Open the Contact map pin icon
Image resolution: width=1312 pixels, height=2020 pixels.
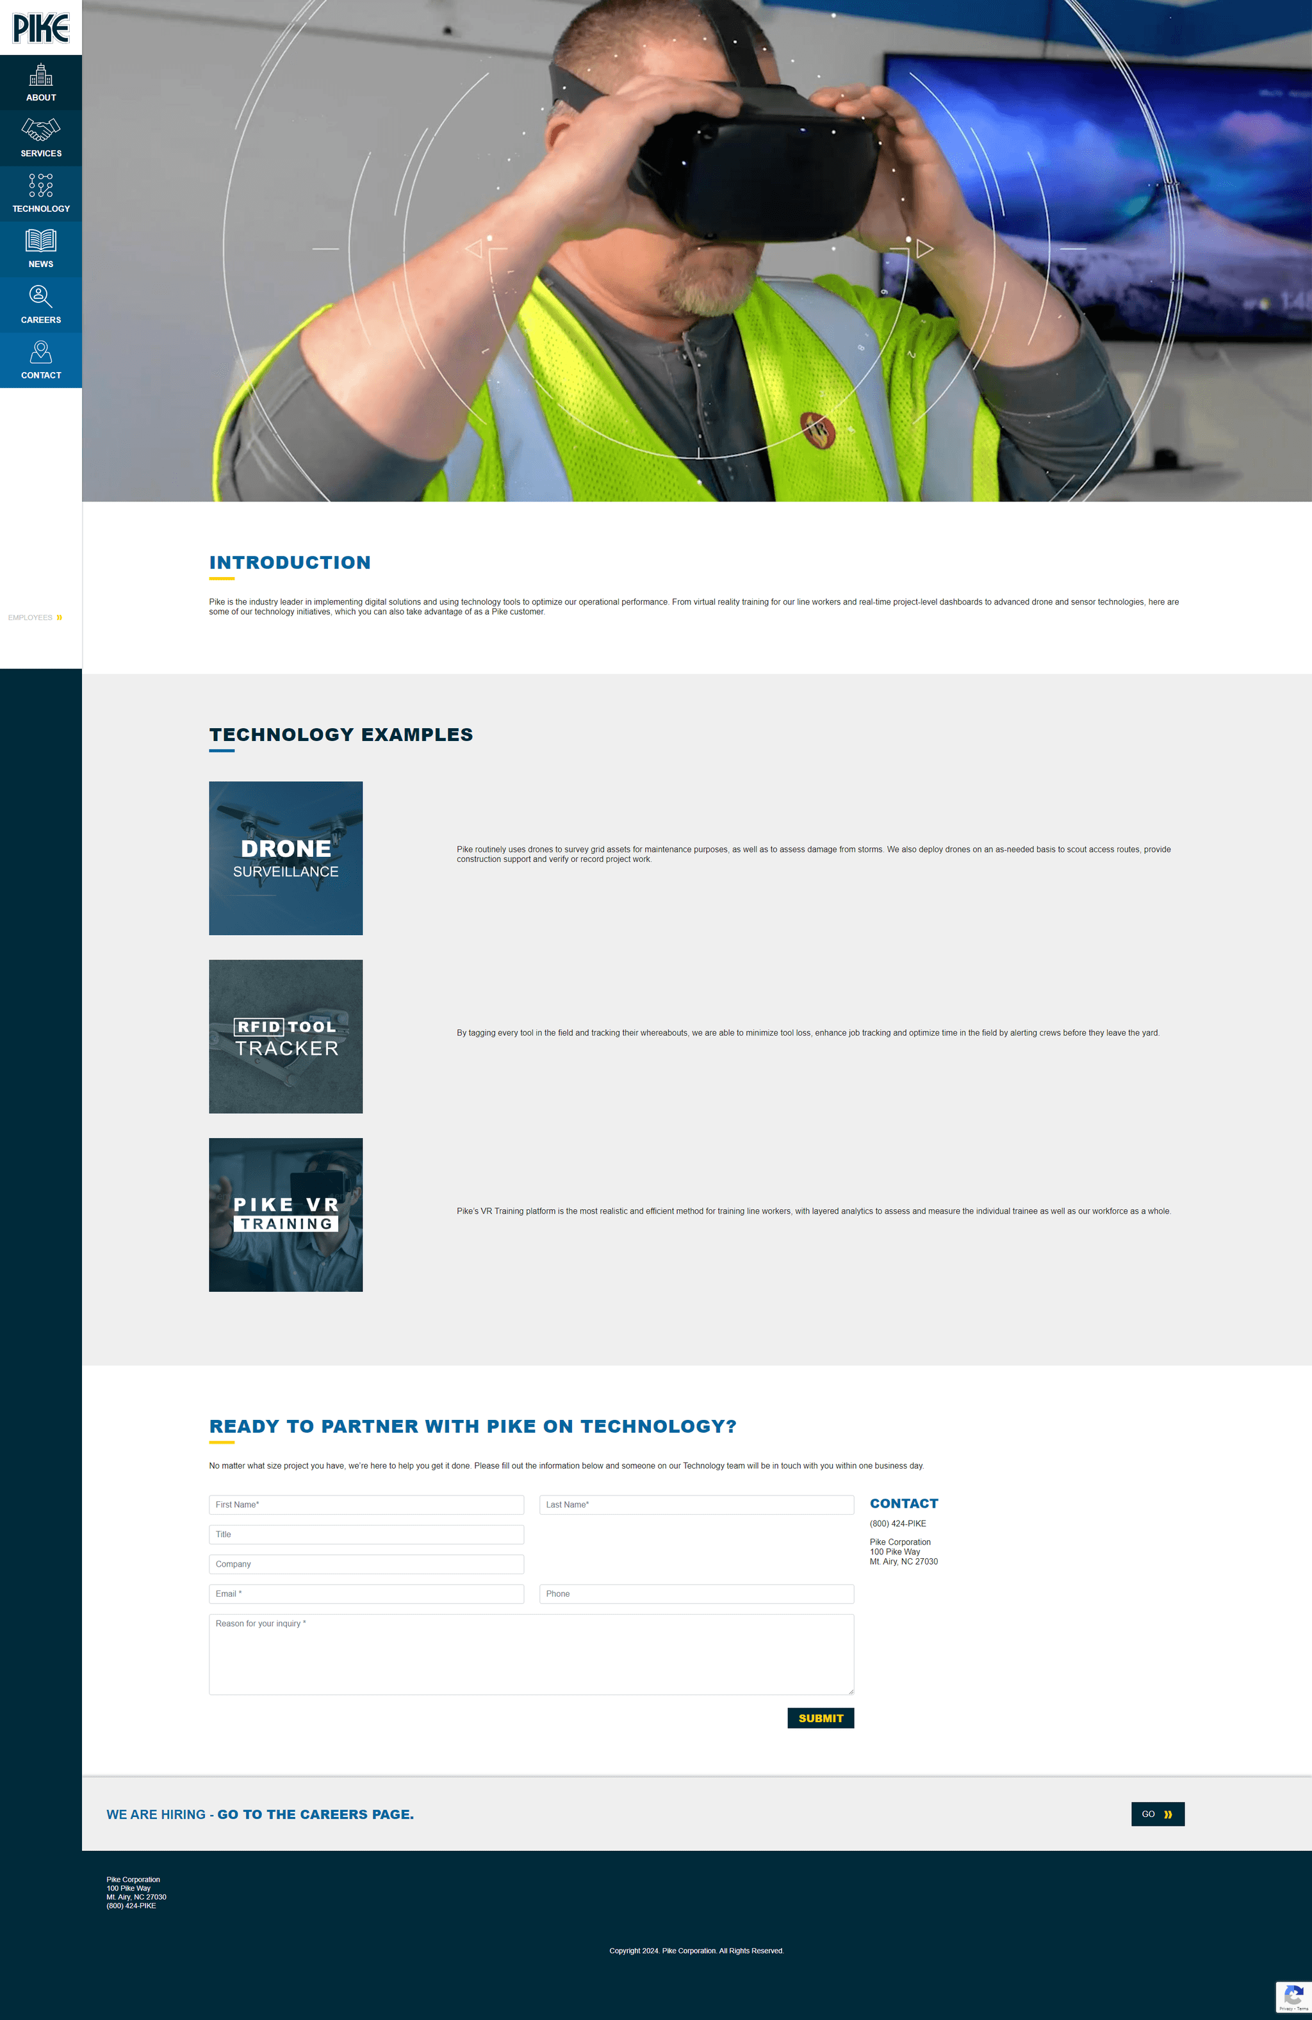click(x=41, y=352)
